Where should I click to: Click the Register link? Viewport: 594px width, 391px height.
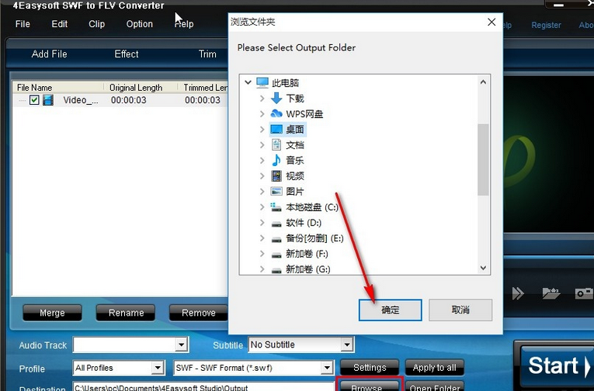click(546, 25)
